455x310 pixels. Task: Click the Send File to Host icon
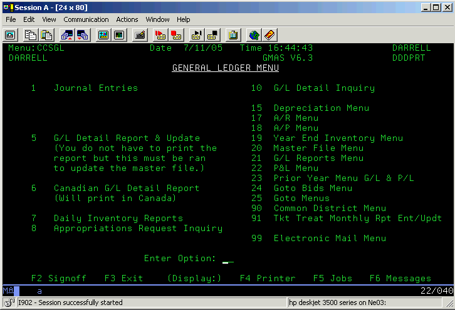(x=67, y=34)
